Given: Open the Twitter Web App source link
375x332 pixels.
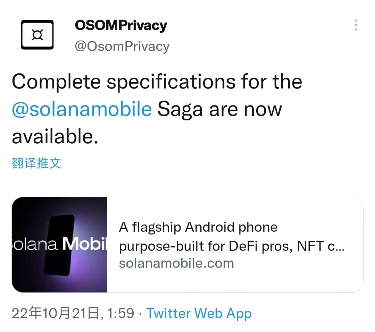Looking at the screenshot, I should (199, 313).
